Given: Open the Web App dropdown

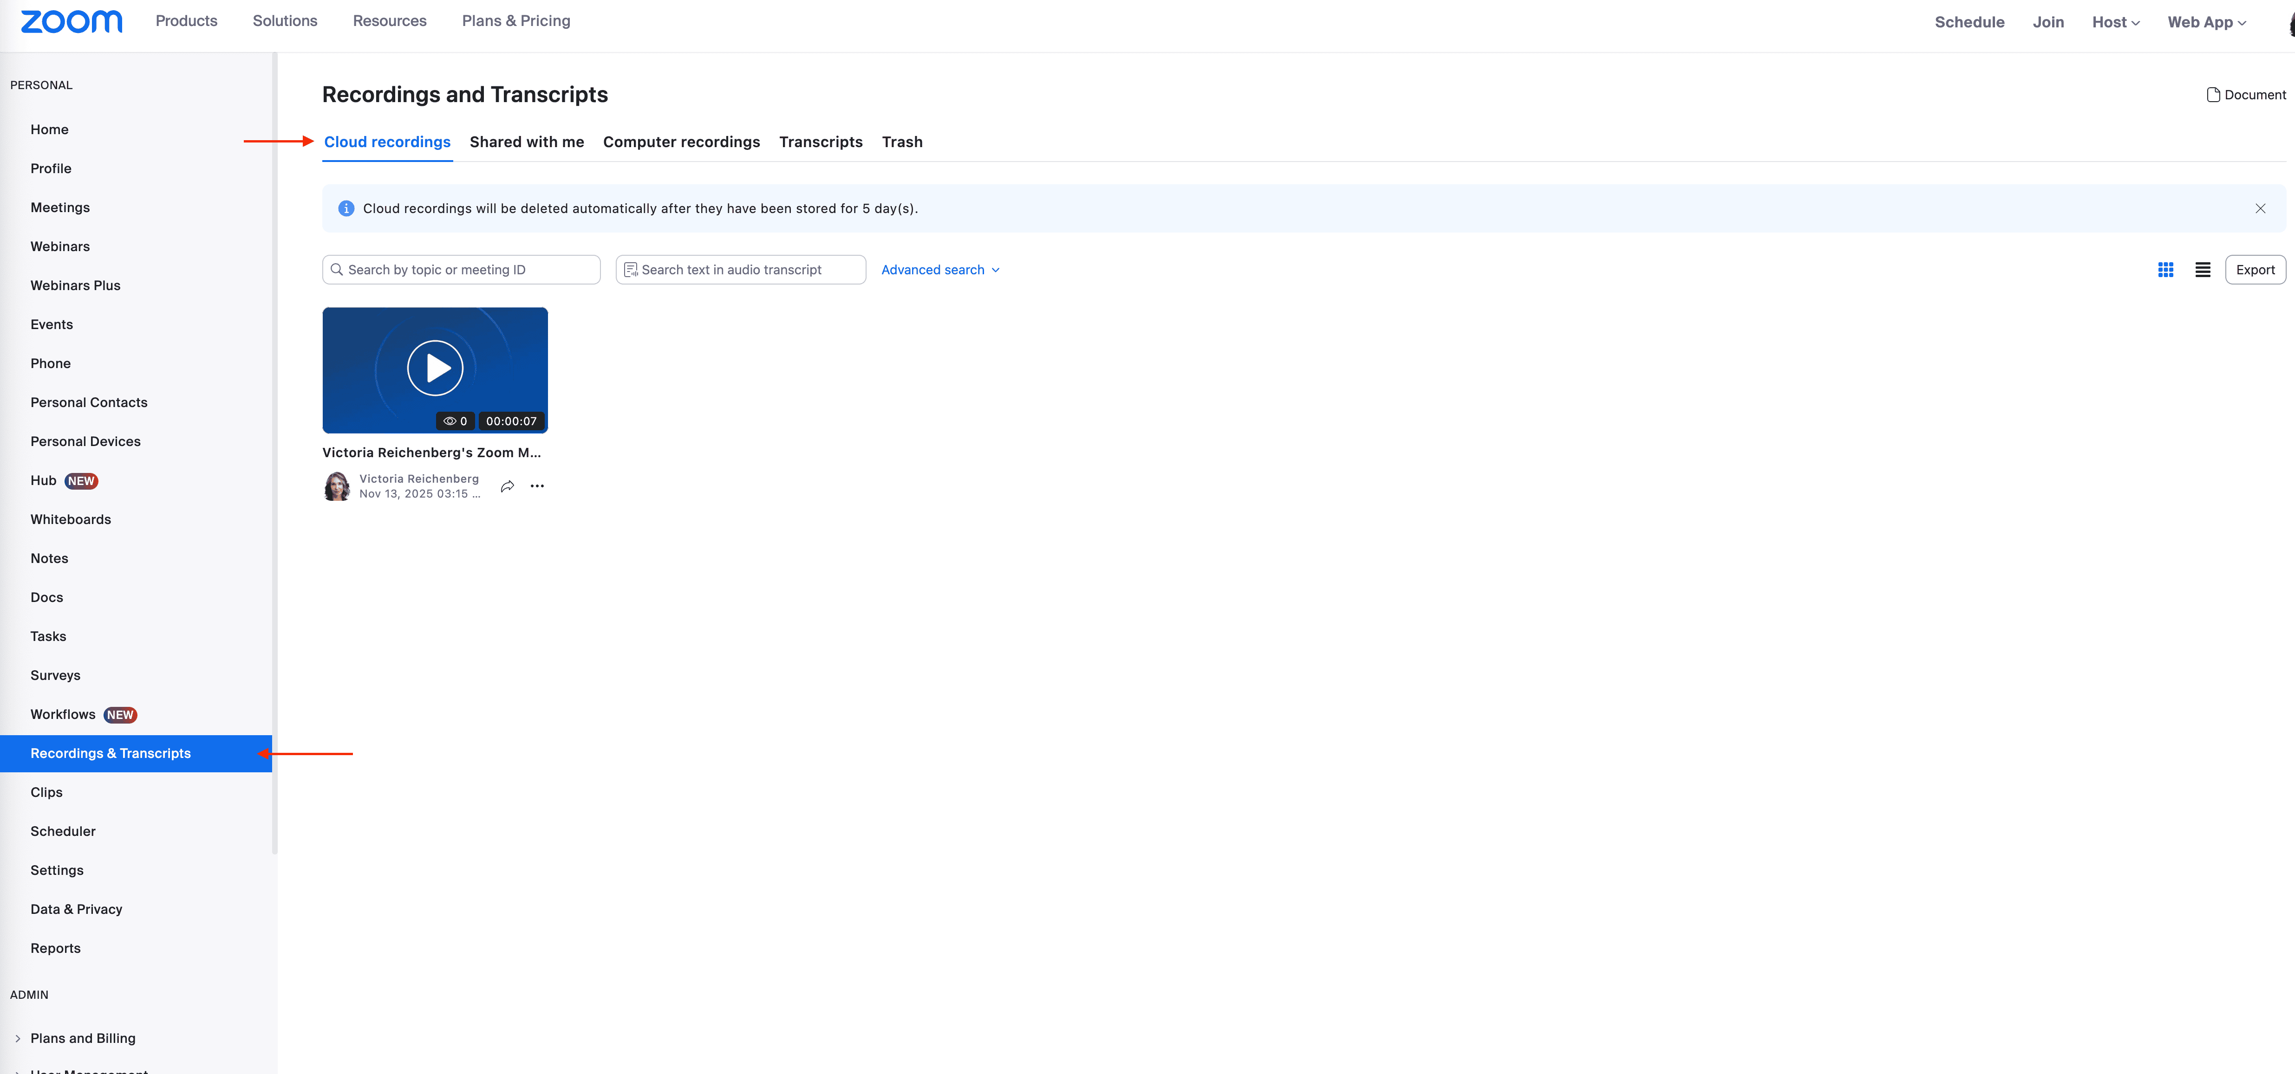Looking at the screenshot, I should (x=2206, y=22).
